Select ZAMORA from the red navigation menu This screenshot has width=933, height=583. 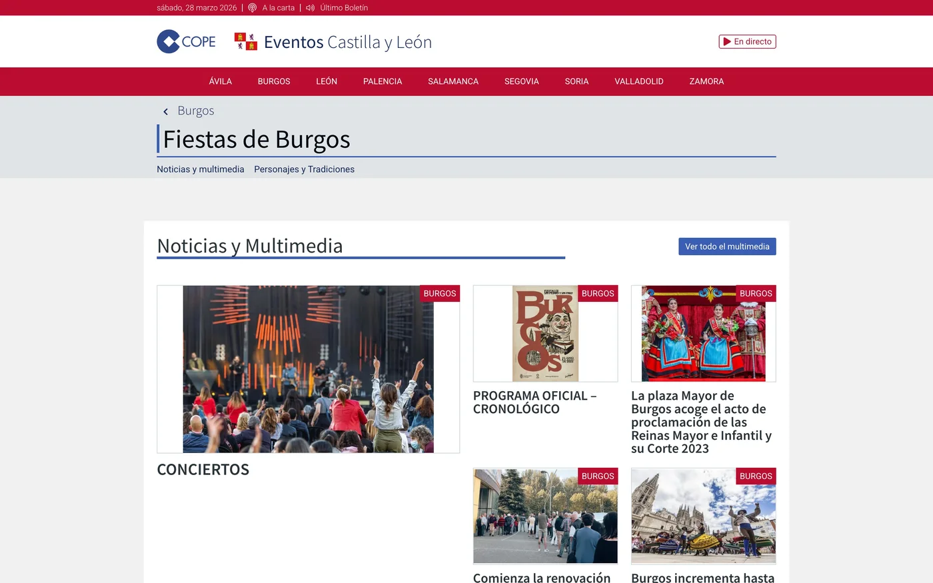pyautogui.click(x=706, y=81)
